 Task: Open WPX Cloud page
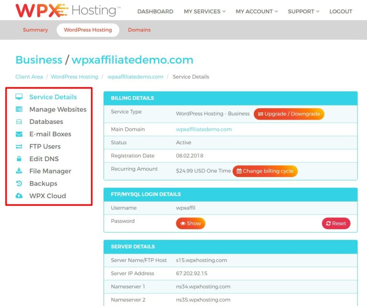coord(47,196)
